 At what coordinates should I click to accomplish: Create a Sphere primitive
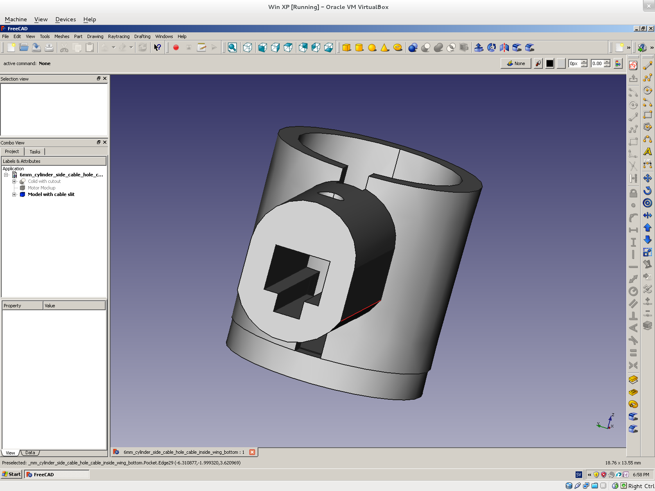click(x=372, y=47)
